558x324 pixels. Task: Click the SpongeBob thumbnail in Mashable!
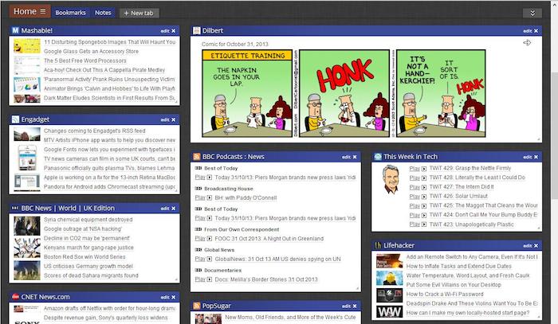26,46
